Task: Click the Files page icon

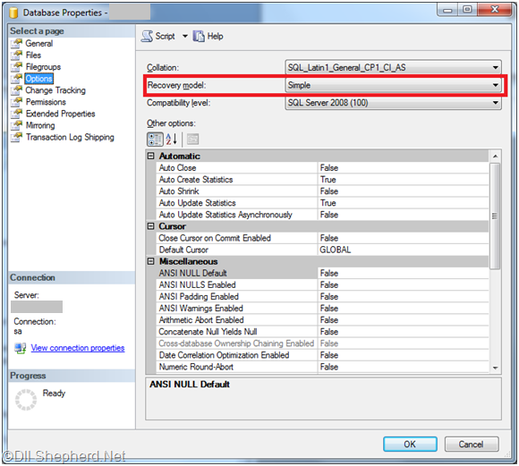Action: click(x=16, y=55)
